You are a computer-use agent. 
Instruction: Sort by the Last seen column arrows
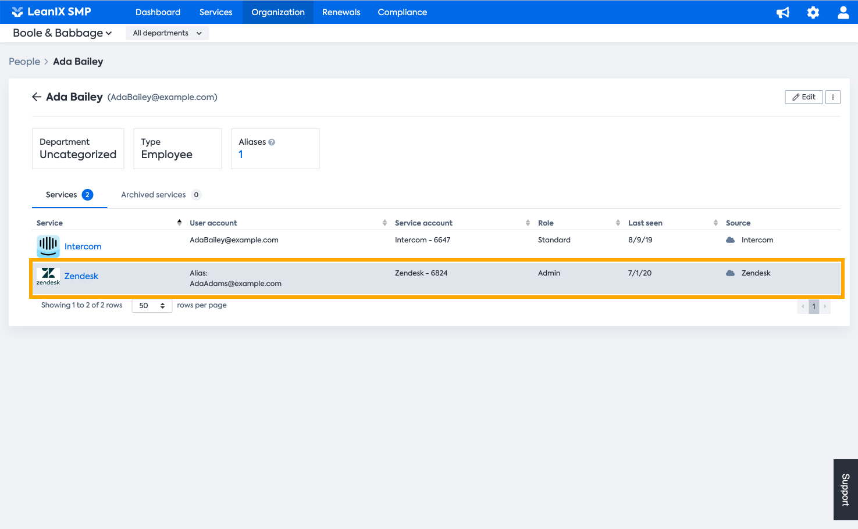[715, 223]
